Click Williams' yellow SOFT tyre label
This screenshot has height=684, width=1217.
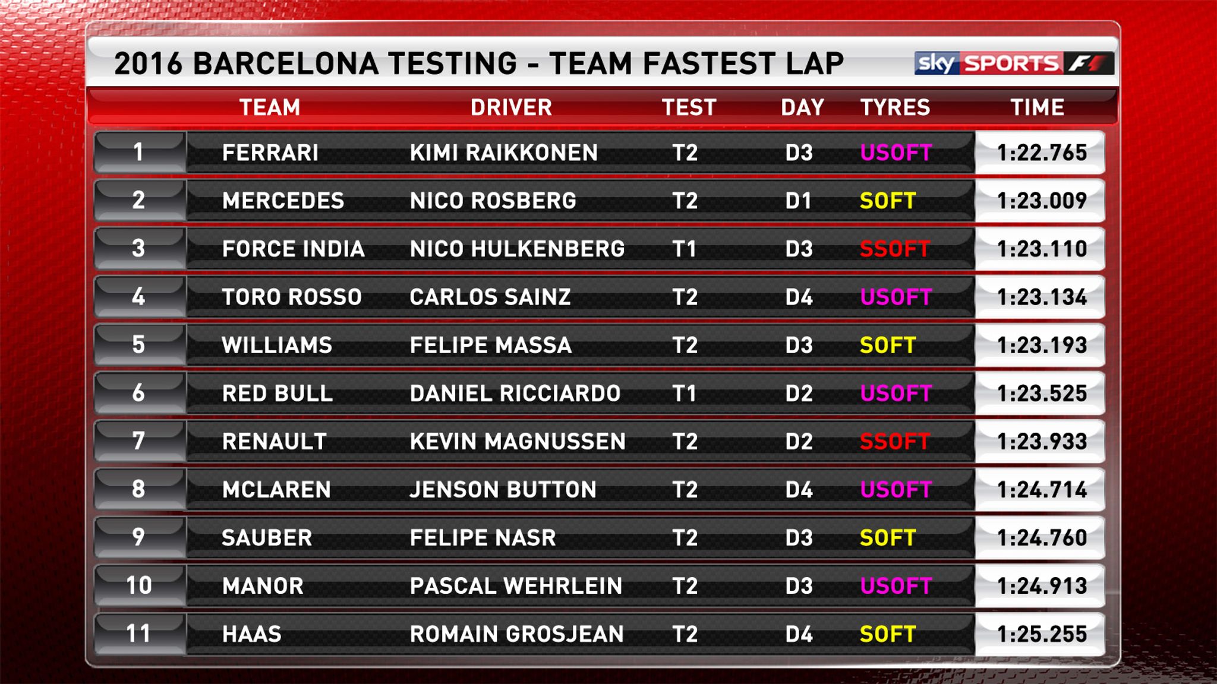tap(888, 345)
